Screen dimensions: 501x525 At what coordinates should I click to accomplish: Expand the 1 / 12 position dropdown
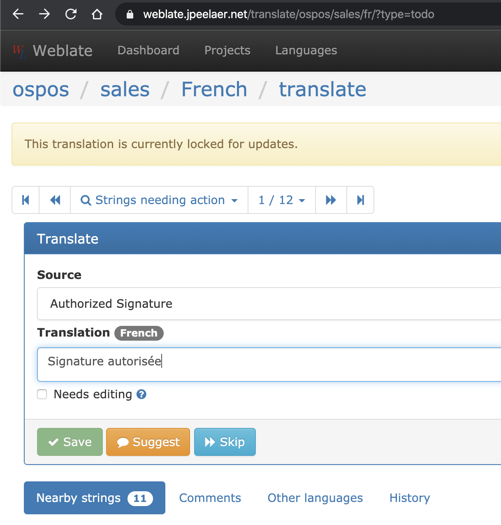(x=281, y=200)
